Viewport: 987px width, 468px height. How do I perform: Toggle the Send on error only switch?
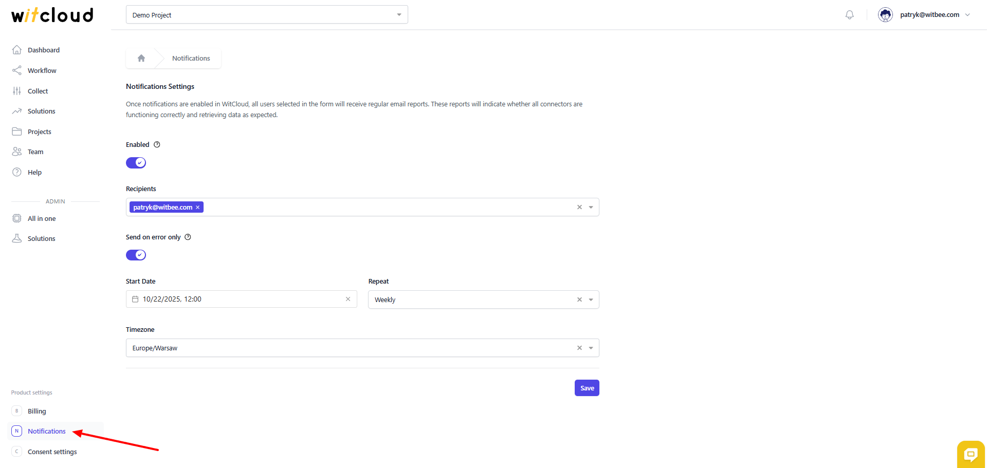136,255
